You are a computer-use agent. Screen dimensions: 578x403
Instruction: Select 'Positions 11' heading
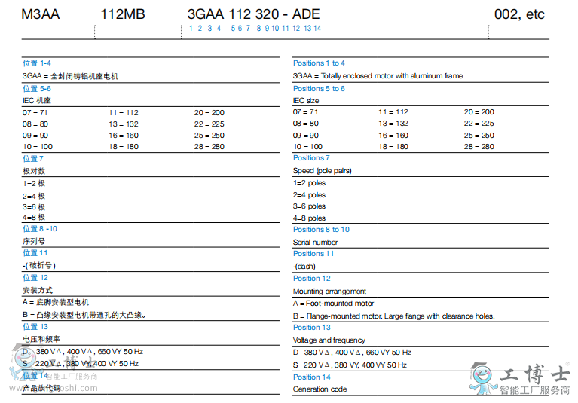tap(313, 254)
